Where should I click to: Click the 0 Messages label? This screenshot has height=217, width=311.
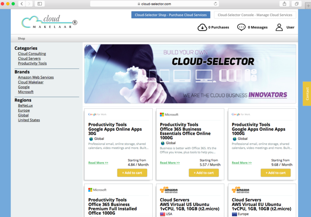click(258, 27)
